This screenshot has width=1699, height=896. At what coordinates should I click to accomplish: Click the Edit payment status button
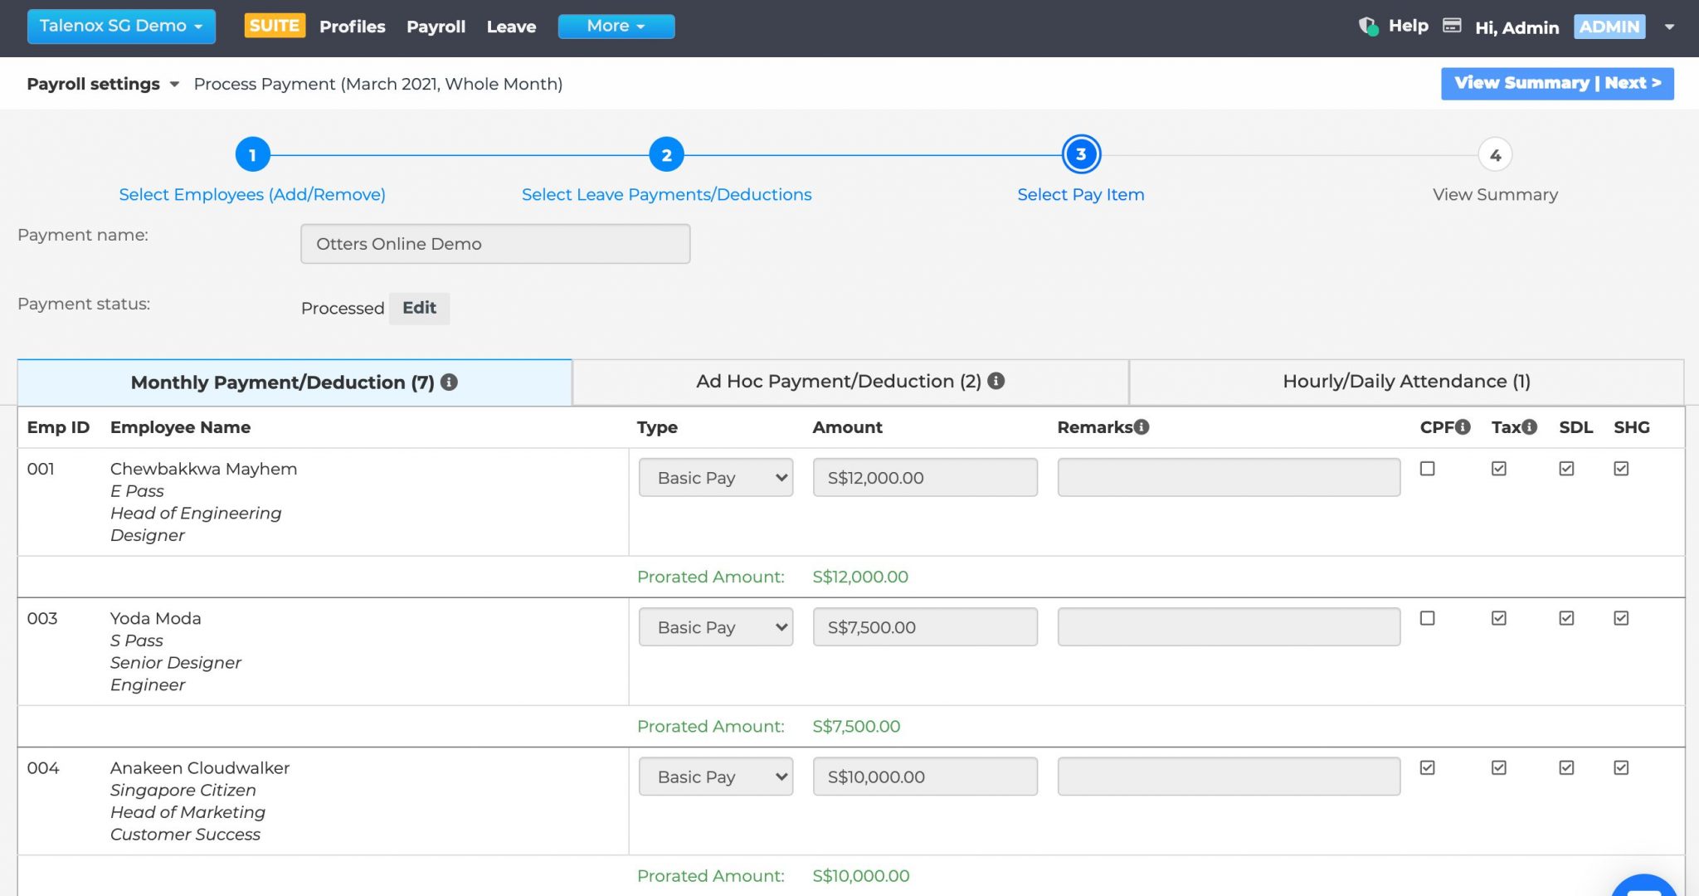point(419,308)
